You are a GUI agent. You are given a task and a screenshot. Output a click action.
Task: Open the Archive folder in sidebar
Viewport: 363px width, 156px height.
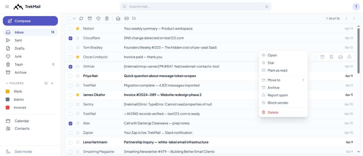30,72
